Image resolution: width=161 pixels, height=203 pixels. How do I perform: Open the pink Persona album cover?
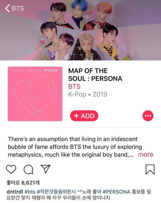coord(35,94)
